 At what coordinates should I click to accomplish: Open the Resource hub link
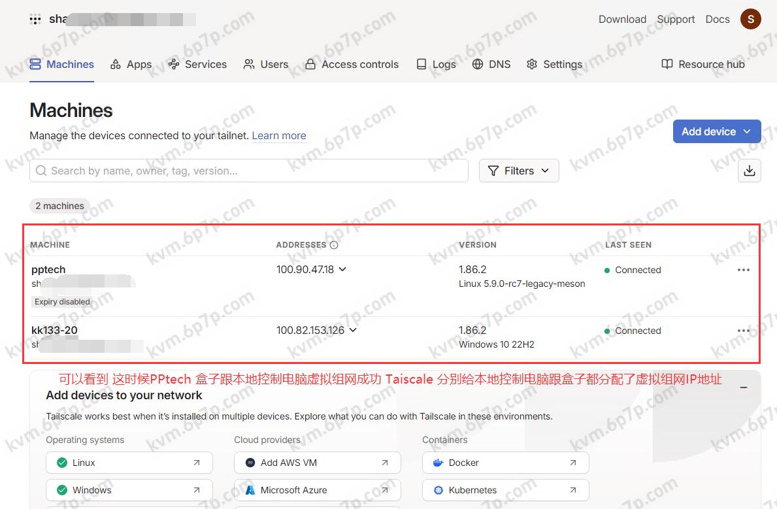click(x=703, y=64)
